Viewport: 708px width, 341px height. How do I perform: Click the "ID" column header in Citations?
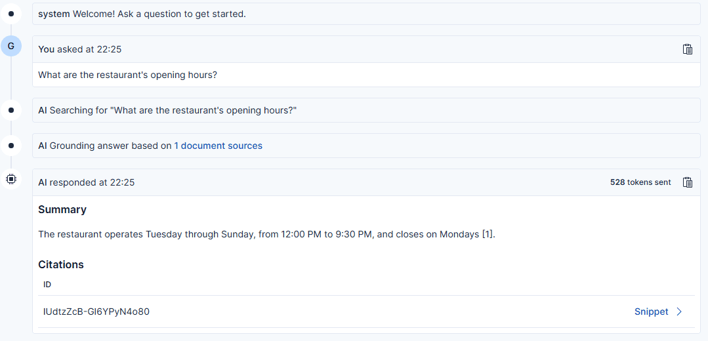[47, 285]
